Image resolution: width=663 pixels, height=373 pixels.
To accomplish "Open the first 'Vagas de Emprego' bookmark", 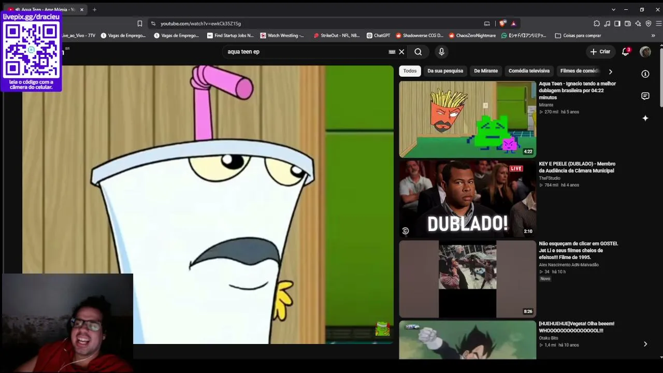I will click(x=123, y=36).
